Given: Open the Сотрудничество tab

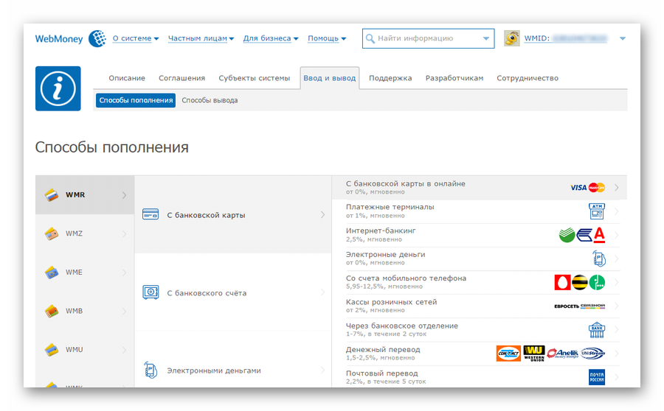Looking at the screenshot, I should [x=528, y=78].
